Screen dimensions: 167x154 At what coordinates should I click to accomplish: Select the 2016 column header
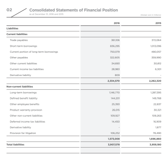coord(117,23)
